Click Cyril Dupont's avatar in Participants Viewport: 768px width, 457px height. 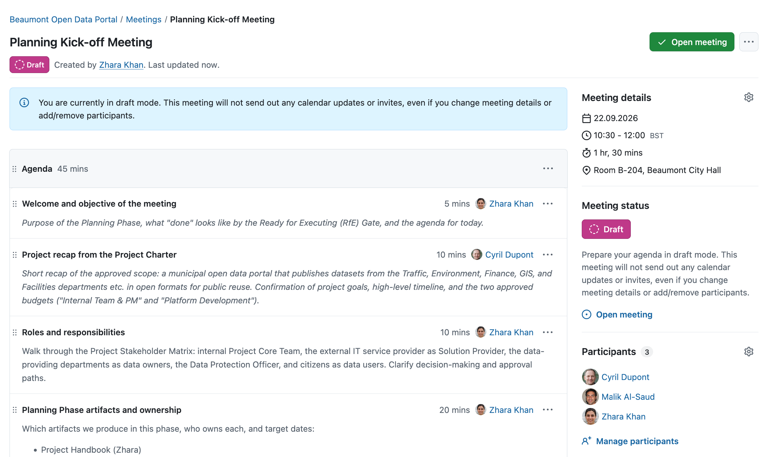pos(590,377)
